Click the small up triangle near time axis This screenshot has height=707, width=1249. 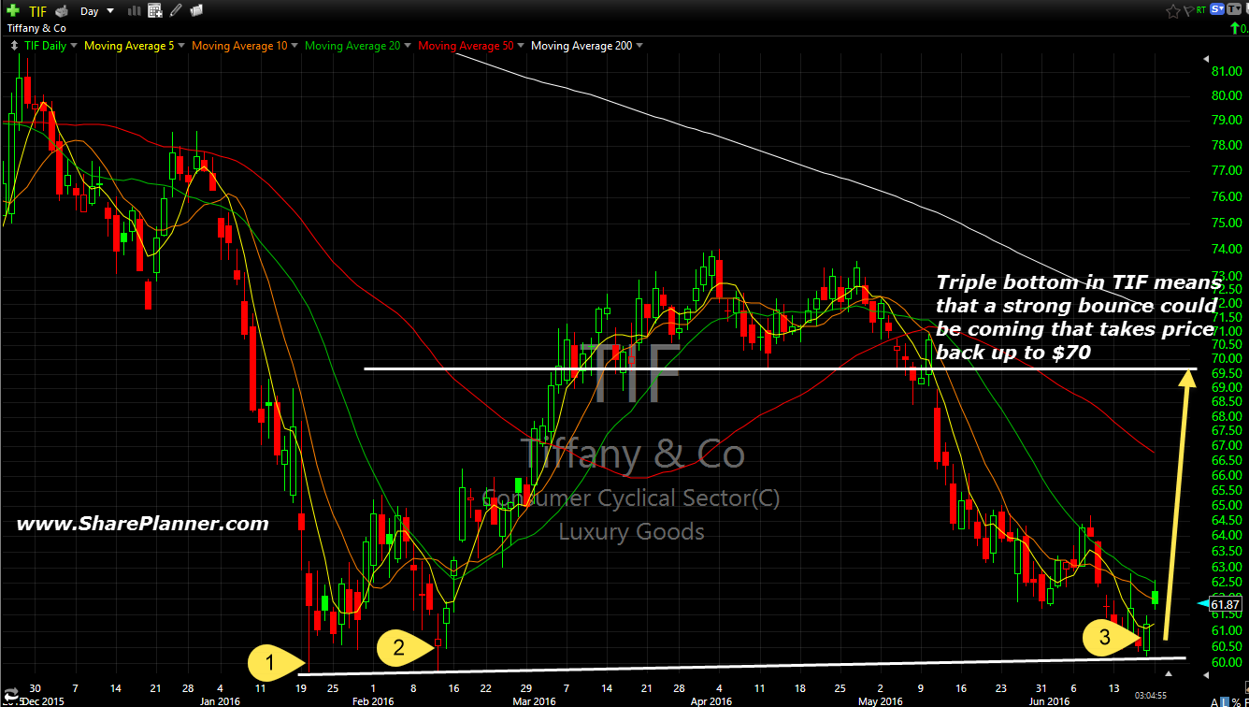pos(1168,673)
